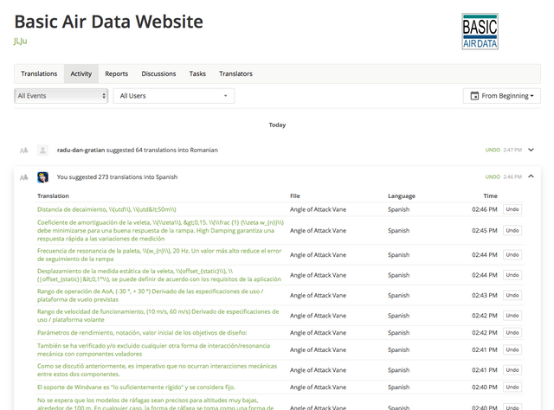The image size is (554, 410).
Task: Open the Como se discutió anteriormente link
Action: [158, 370]
